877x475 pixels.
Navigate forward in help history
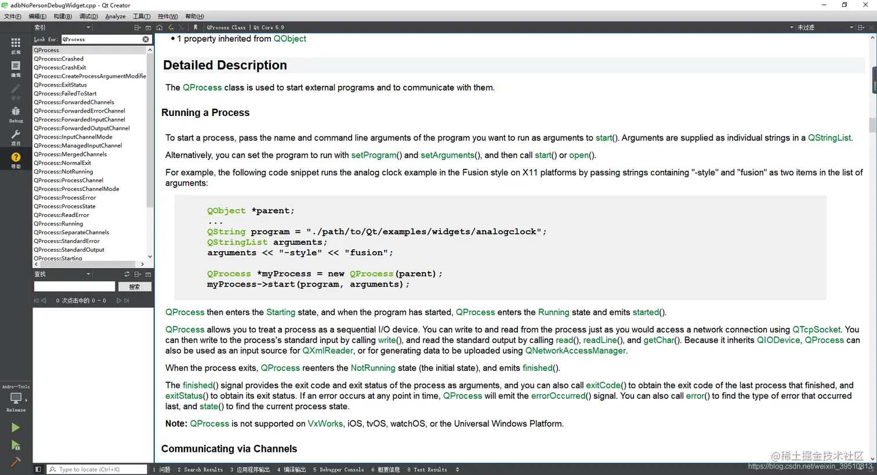(182, 27)
